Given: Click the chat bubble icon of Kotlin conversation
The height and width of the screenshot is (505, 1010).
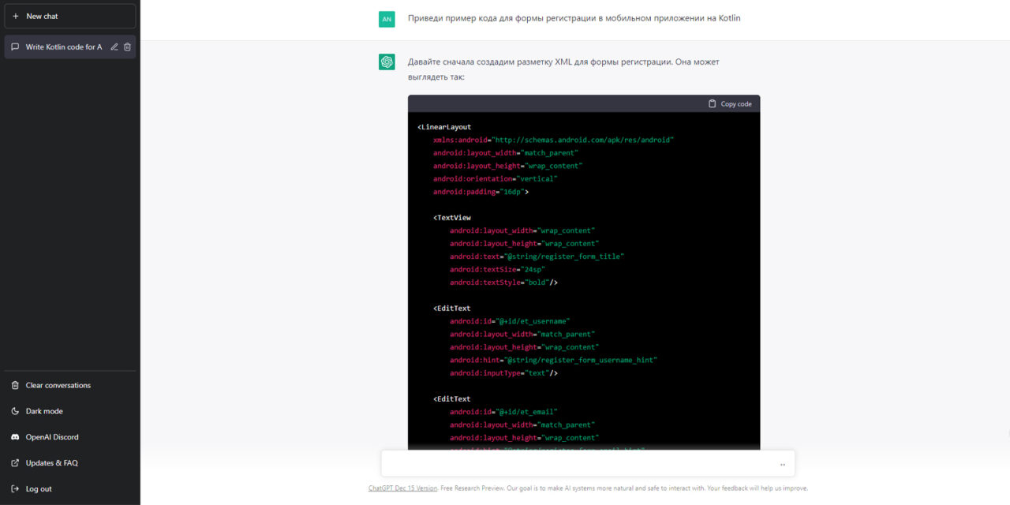Looking at the screenshot, I should coord(15,47).
